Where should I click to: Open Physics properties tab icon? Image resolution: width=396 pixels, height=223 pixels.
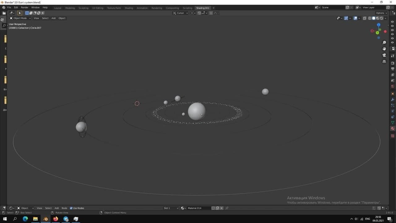[x=393, y=111]
